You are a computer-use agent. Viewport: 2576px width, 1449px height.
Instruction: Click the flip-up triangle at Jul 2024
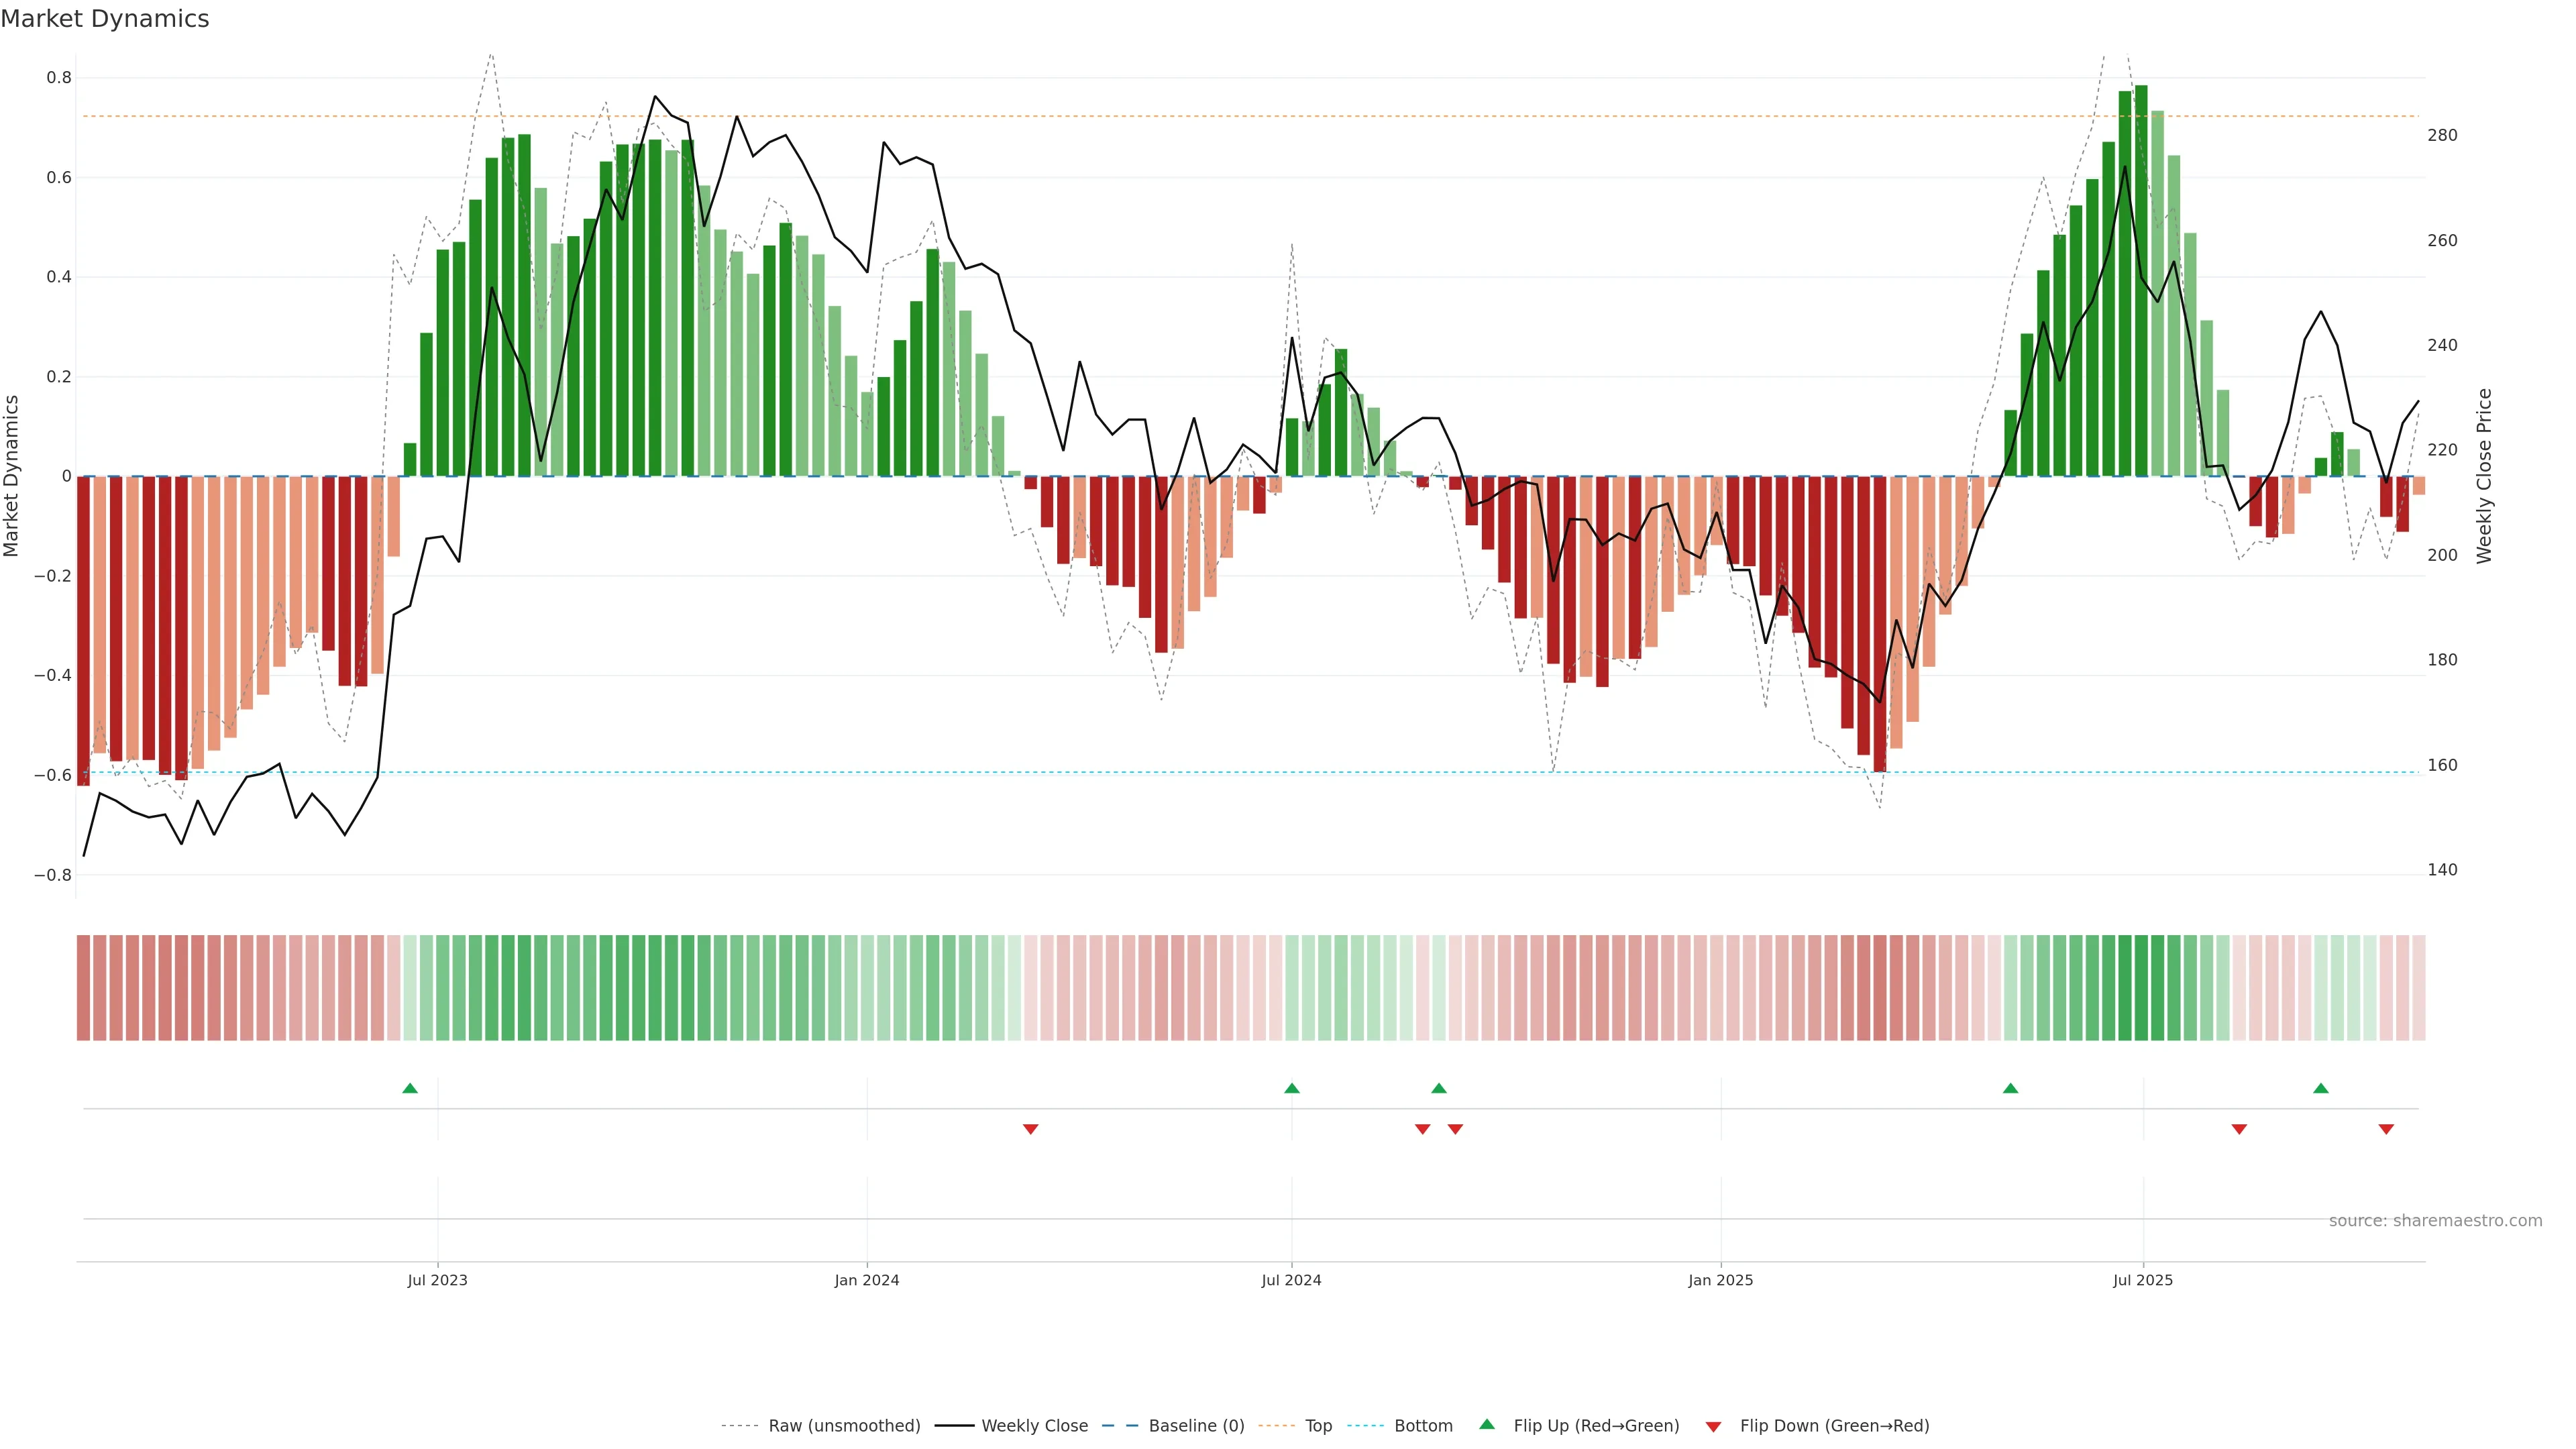[1292, 1088]
